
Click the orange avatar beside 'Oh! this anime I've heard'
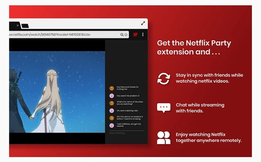pyautogui.click(x=112, y=118)
